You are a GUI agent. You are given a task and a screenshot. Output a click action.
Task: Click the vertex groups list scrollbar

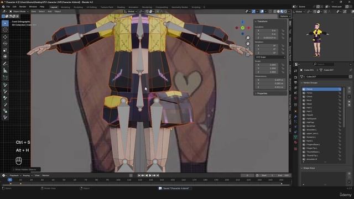(344, 107)
